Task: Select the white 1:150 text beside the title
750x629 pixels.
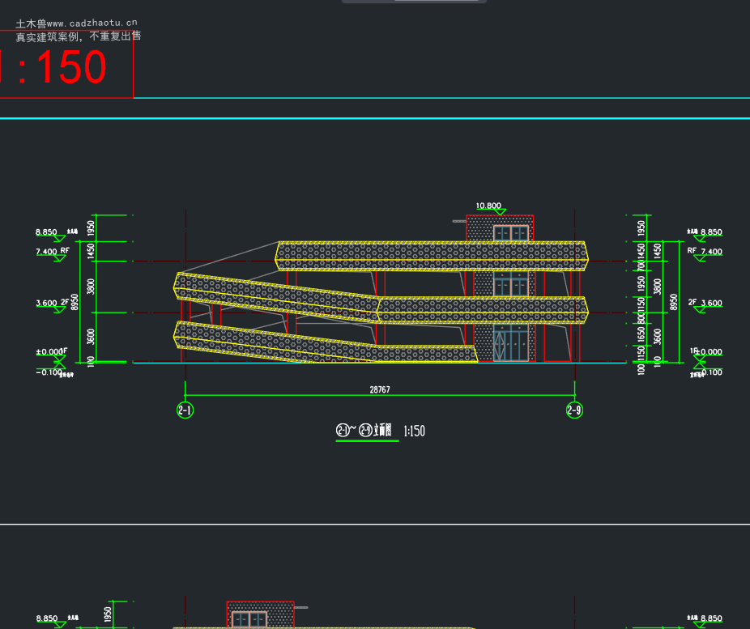Action: pyautogui.click(x=414, y=431)
